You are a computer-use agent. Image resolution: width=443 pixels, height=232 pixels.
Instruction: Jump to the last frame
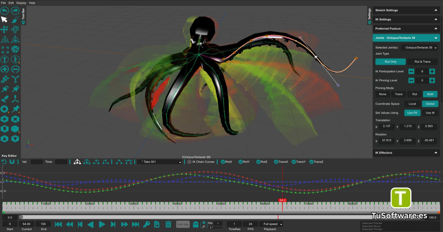(136, 224)
